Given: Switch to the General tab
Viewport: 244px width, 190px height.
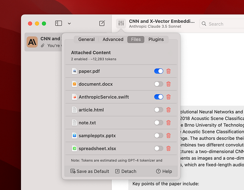Looking at the screenshot, I should point(86,39).
